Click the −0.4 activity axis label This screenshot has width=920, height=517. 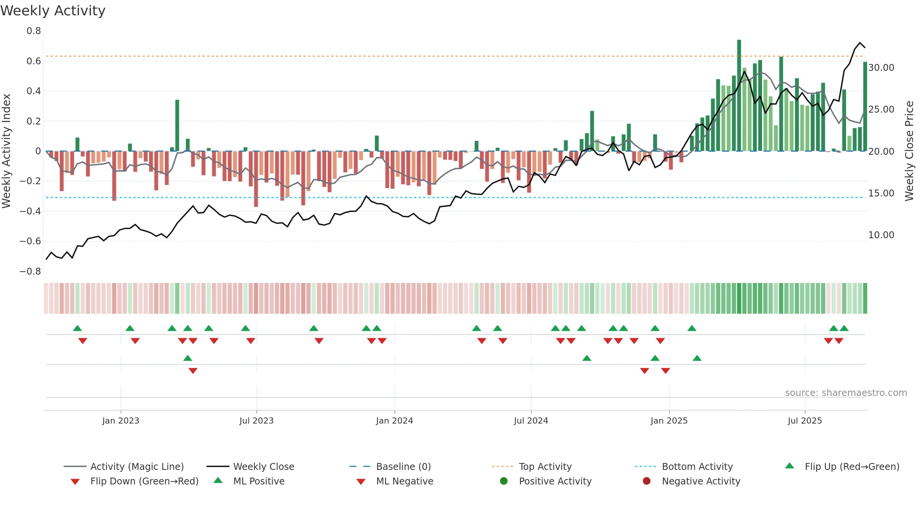pyautogui.click(x=30, y=211)
